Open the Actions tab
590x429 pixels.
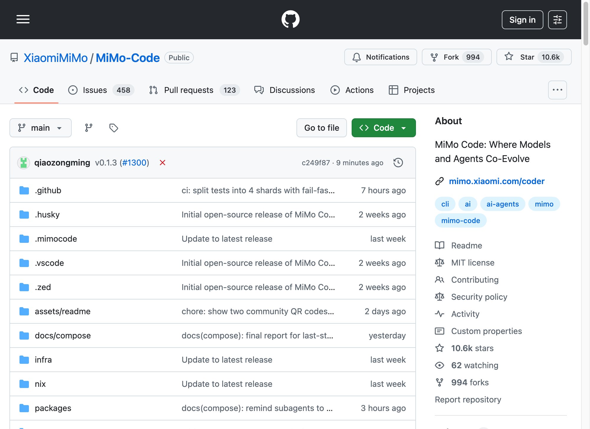coord(352,90)
